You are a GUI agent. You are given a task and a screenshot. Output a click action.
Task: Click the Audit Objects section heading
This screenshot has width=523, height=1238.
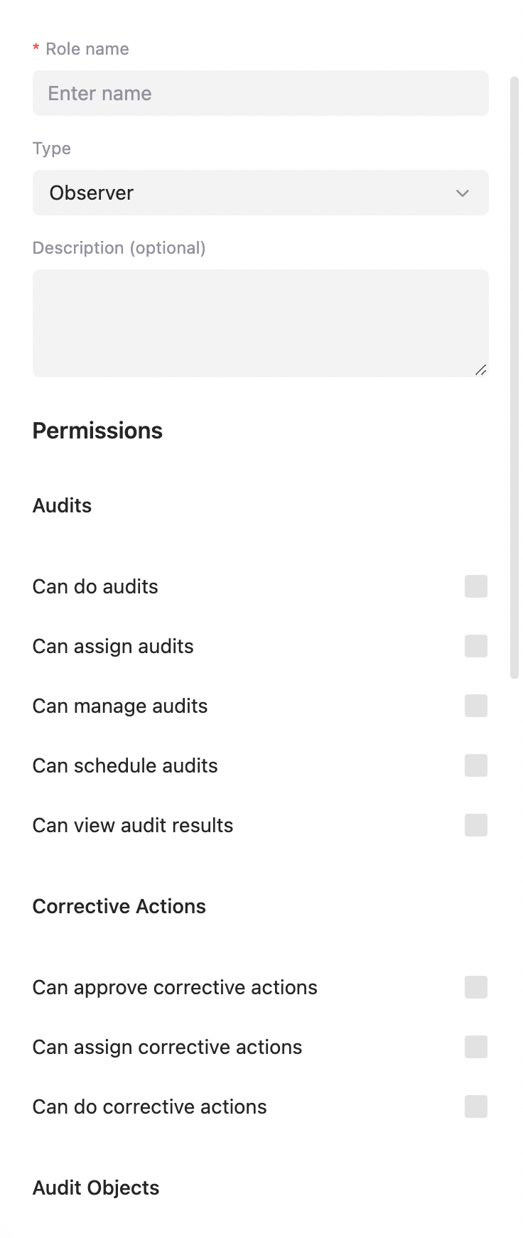pyautogui.click(x=96, y=1188)
